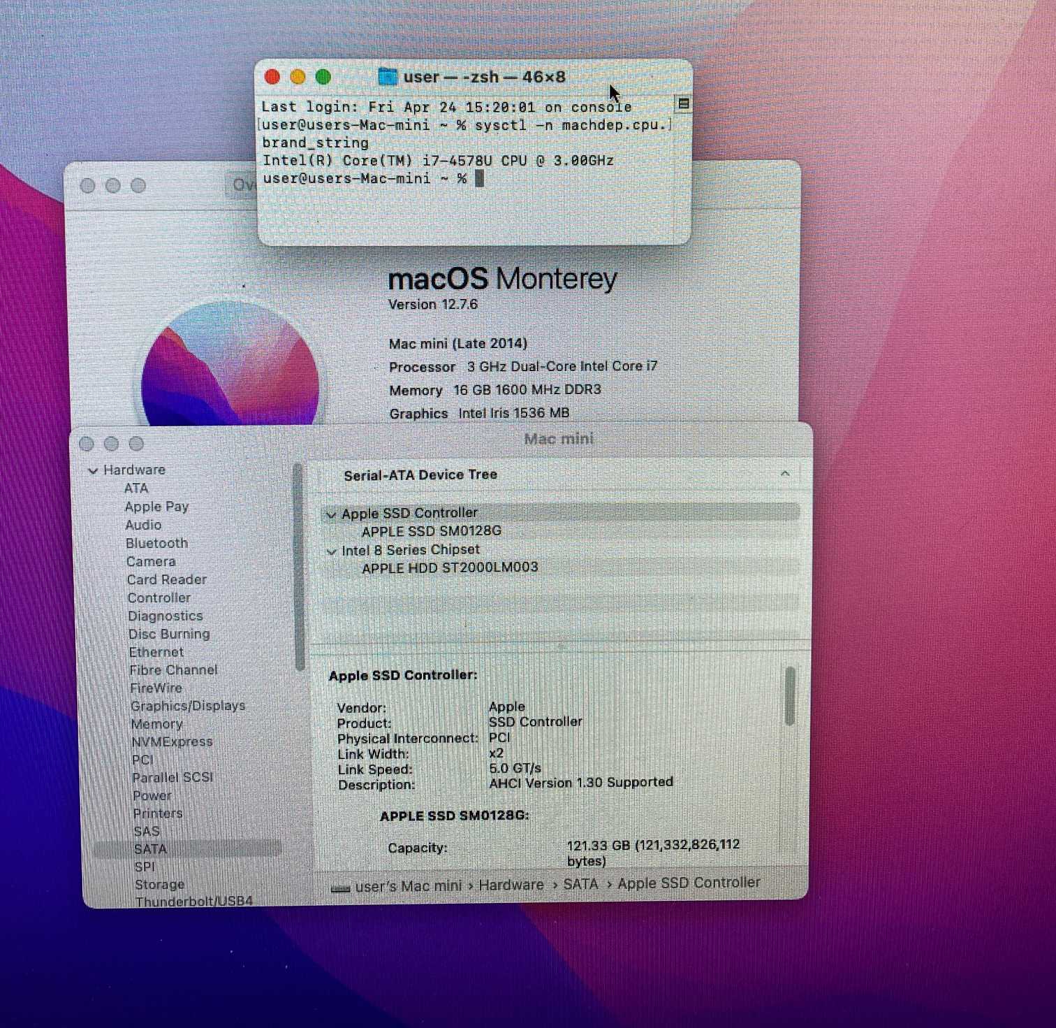1056x1028 pixels.
Task: Select Memory in the Hardware sidebar
Action: [157, 724]
